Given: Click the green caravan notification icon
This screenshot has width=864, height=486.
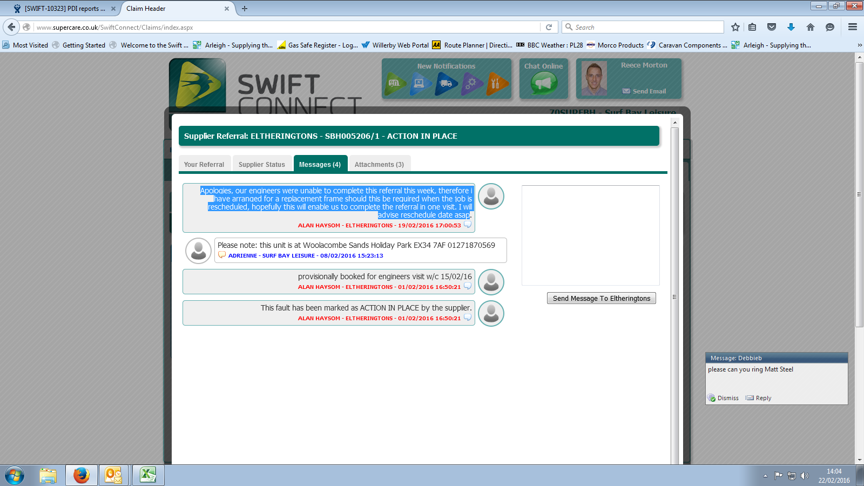Looking at the screenshot, I should (396, 83).
